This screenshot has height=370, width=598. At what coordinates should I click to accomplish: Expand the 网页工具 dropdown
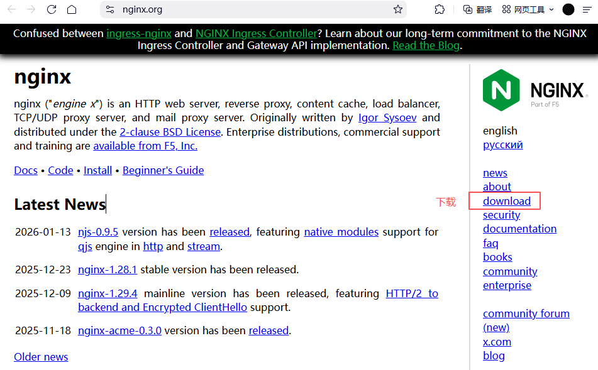tap(528, 9)
